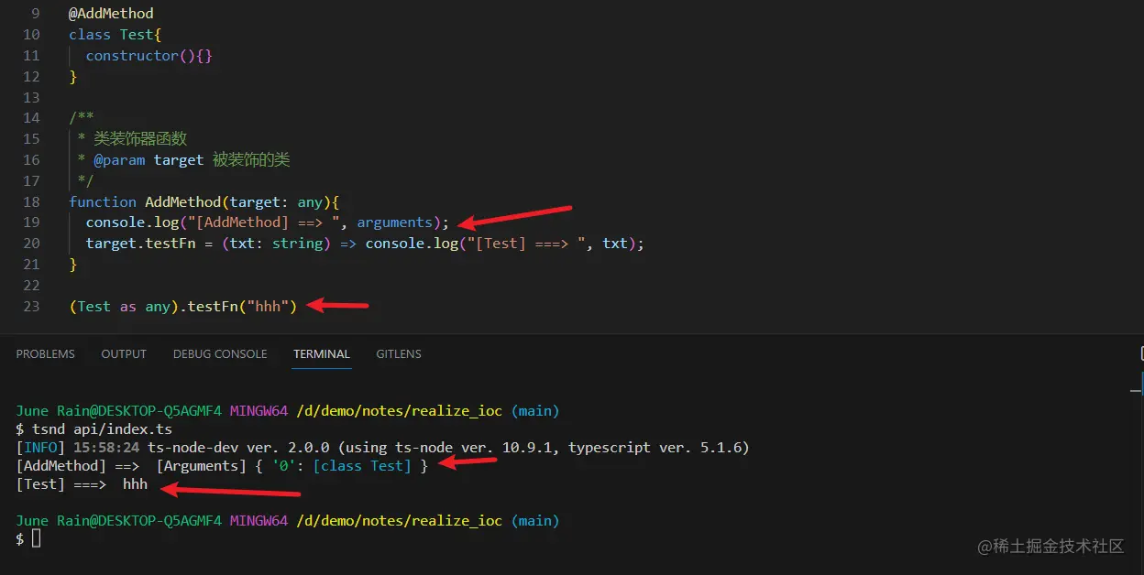The image size is (1144, 575).
Task: Click the '[INFO] 15:58:24 ts-node-dev' terminal line
Action: tap(382, 448)
